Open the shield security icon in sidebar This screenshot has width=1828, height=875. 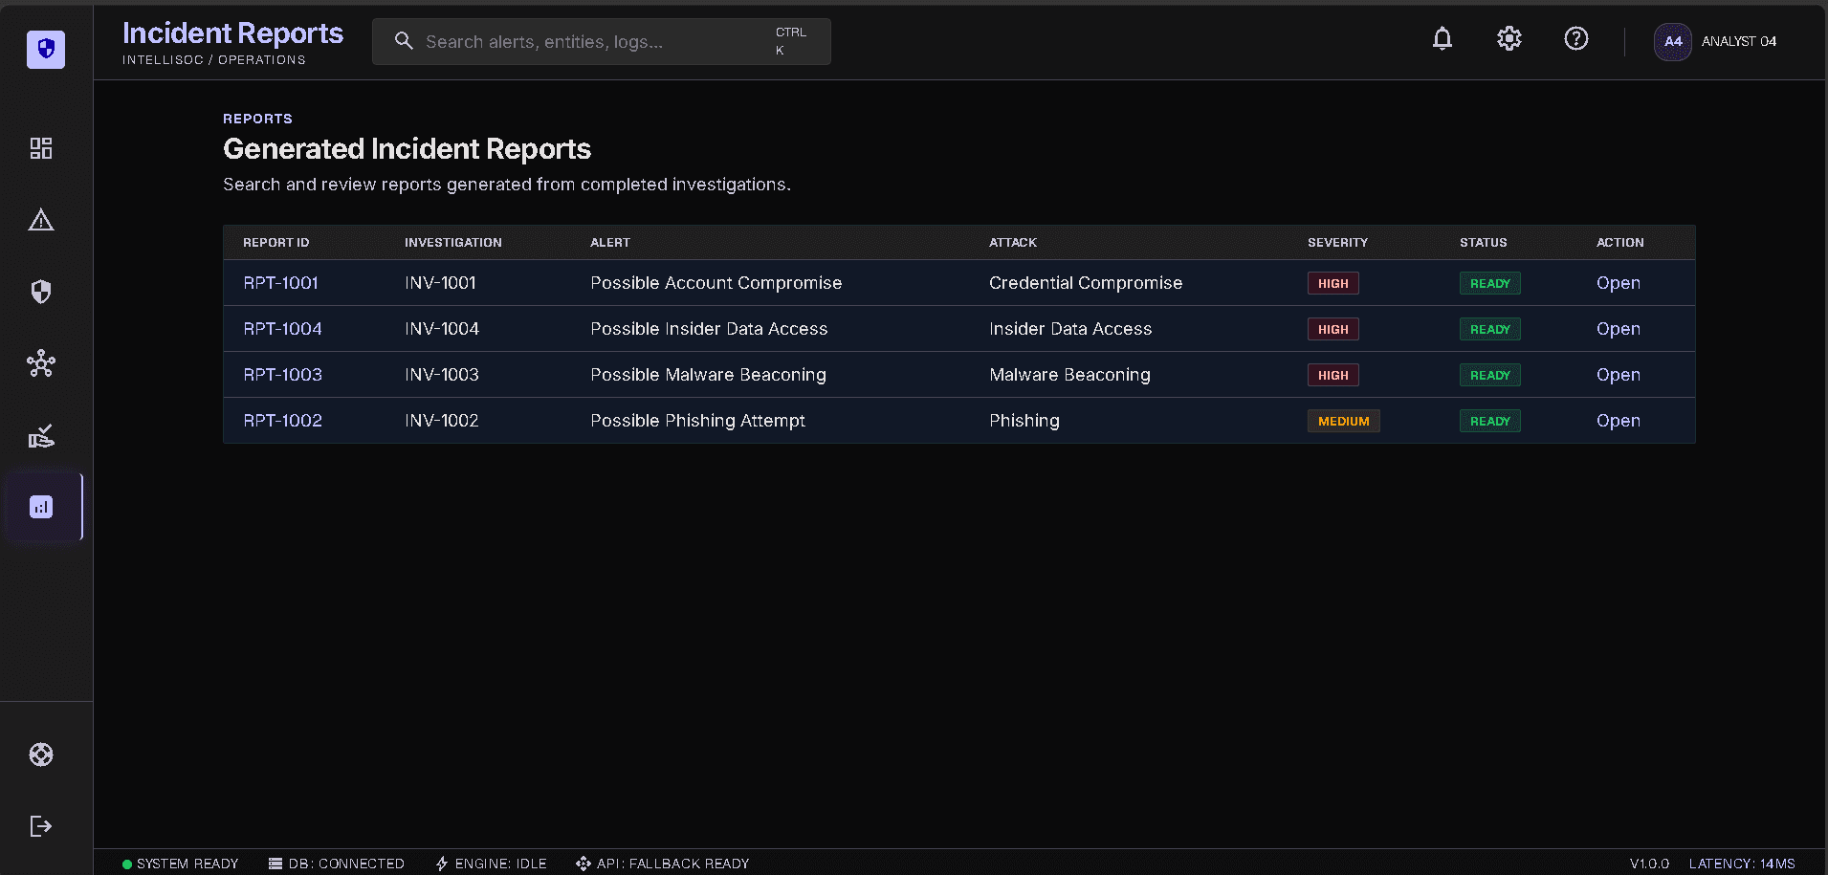[41, 292]
